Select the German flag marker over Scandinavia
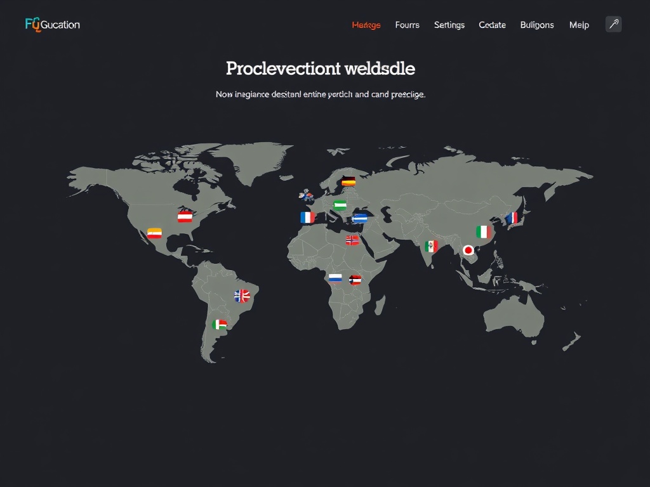This screenshot has width=650, height=487. click(348, 182)
